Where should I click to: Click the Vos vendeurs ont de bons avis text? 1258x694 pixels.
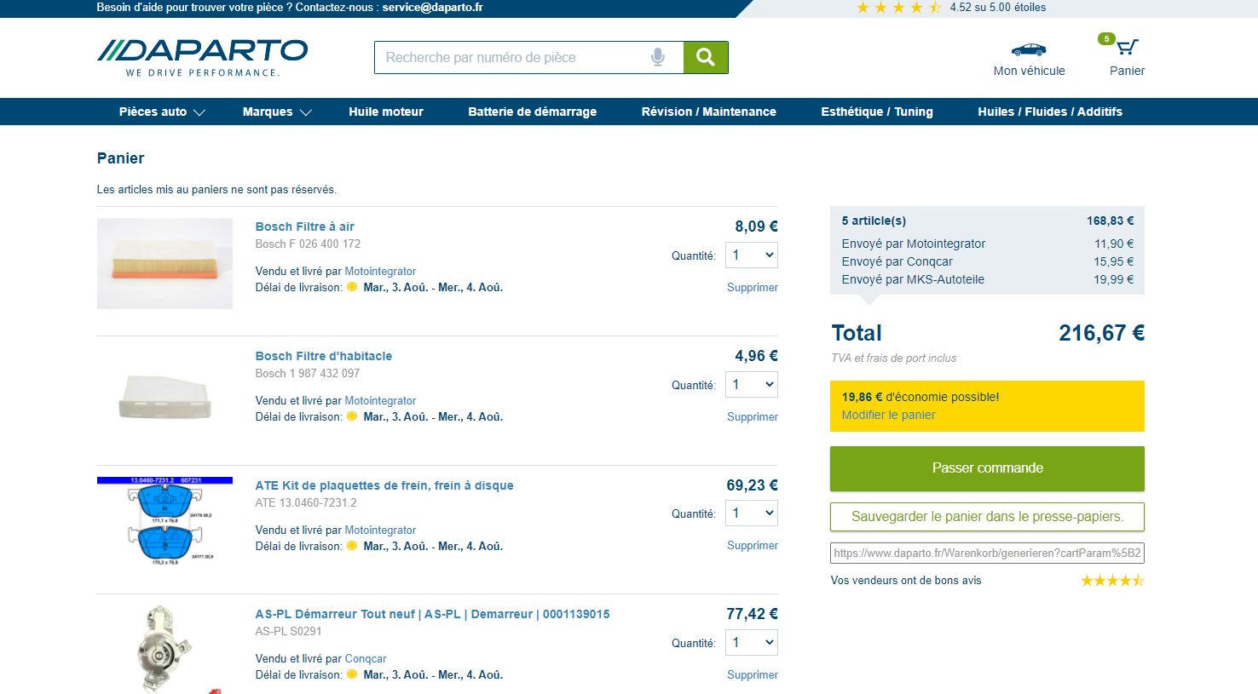[x=906, y=581]
